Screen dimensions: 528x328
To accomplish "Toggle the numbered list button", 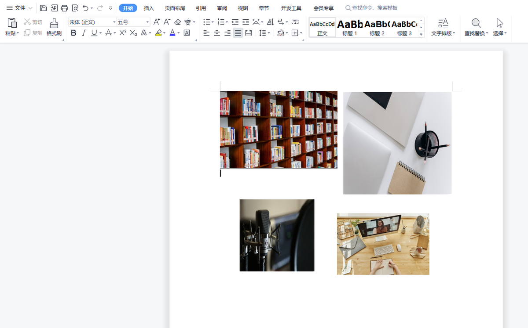I will 220,22.
